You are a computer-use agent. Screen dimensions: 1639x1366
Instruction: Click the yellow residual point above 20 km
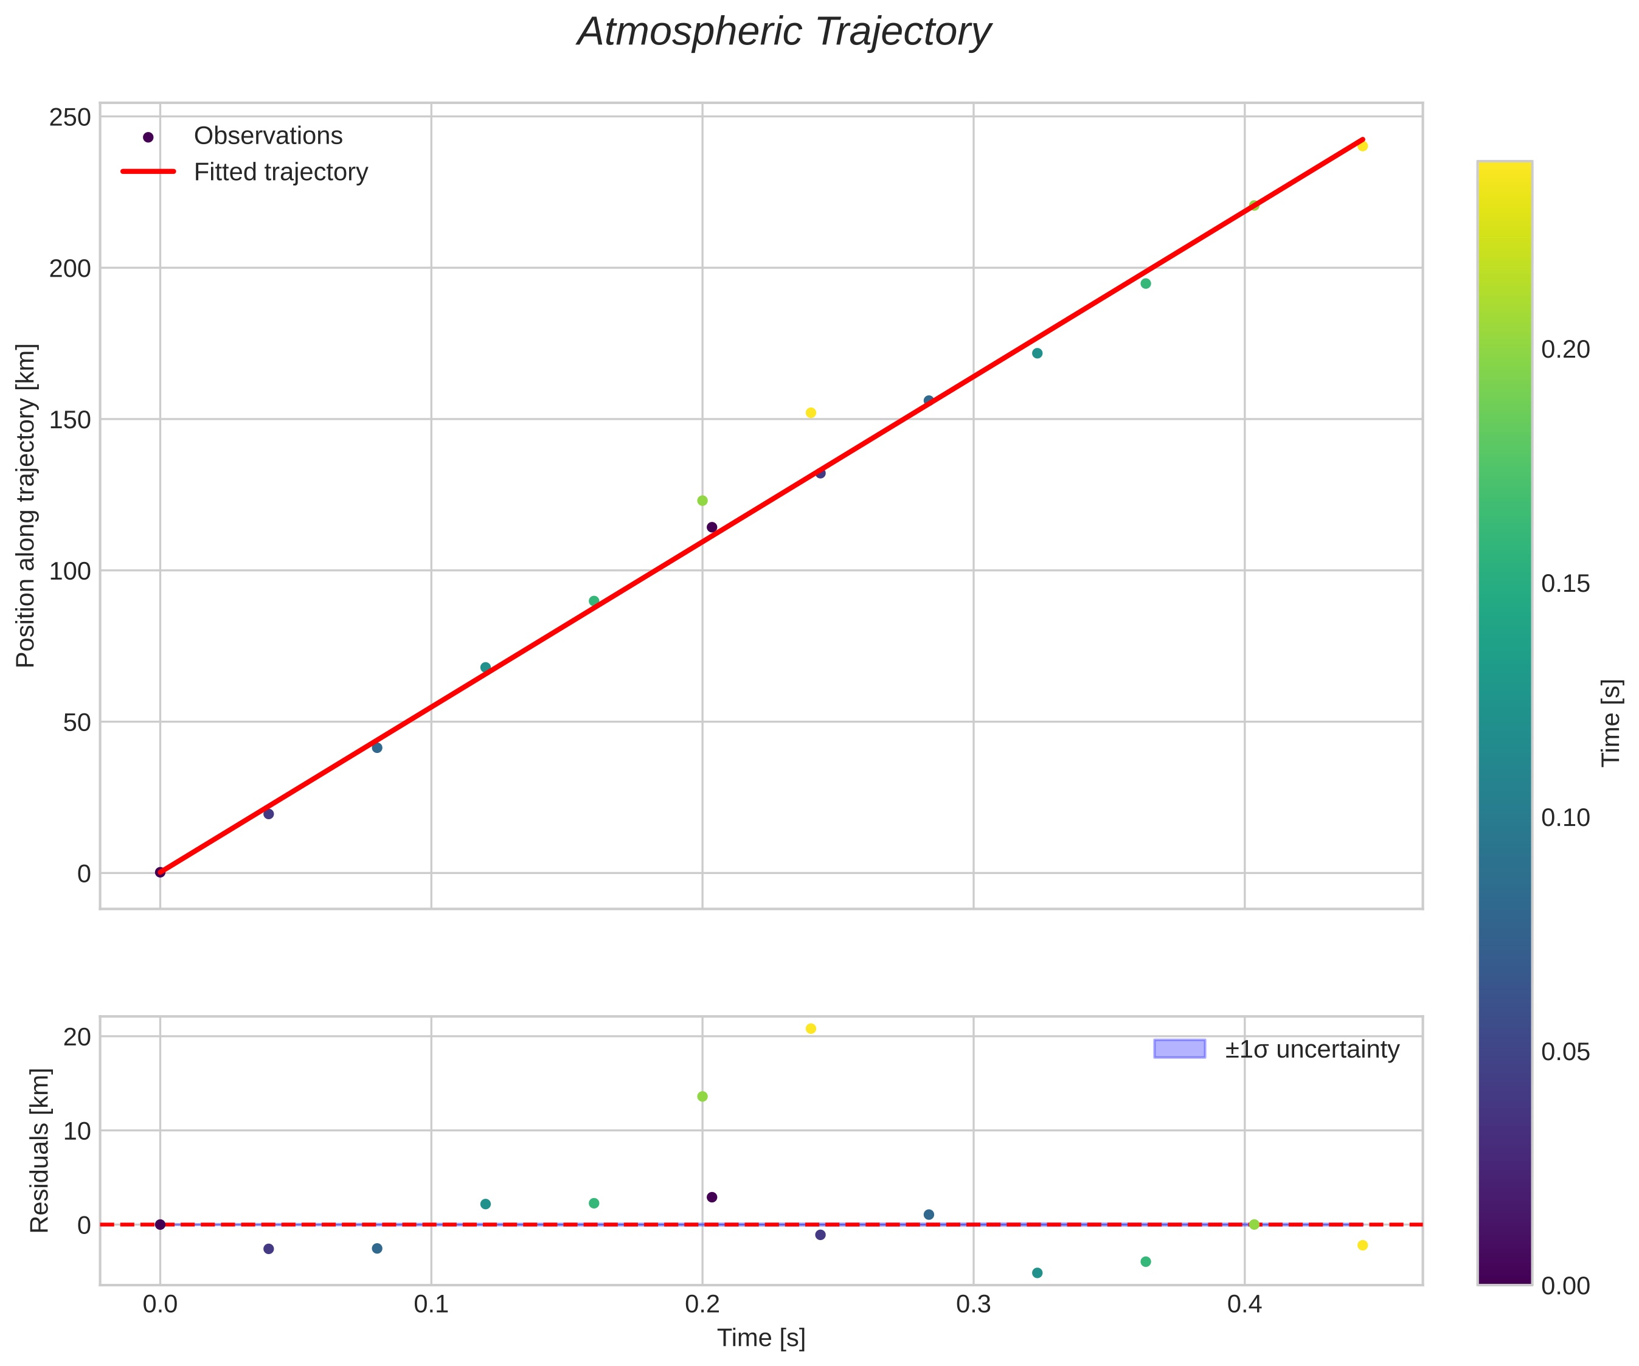pos(811,1029)
